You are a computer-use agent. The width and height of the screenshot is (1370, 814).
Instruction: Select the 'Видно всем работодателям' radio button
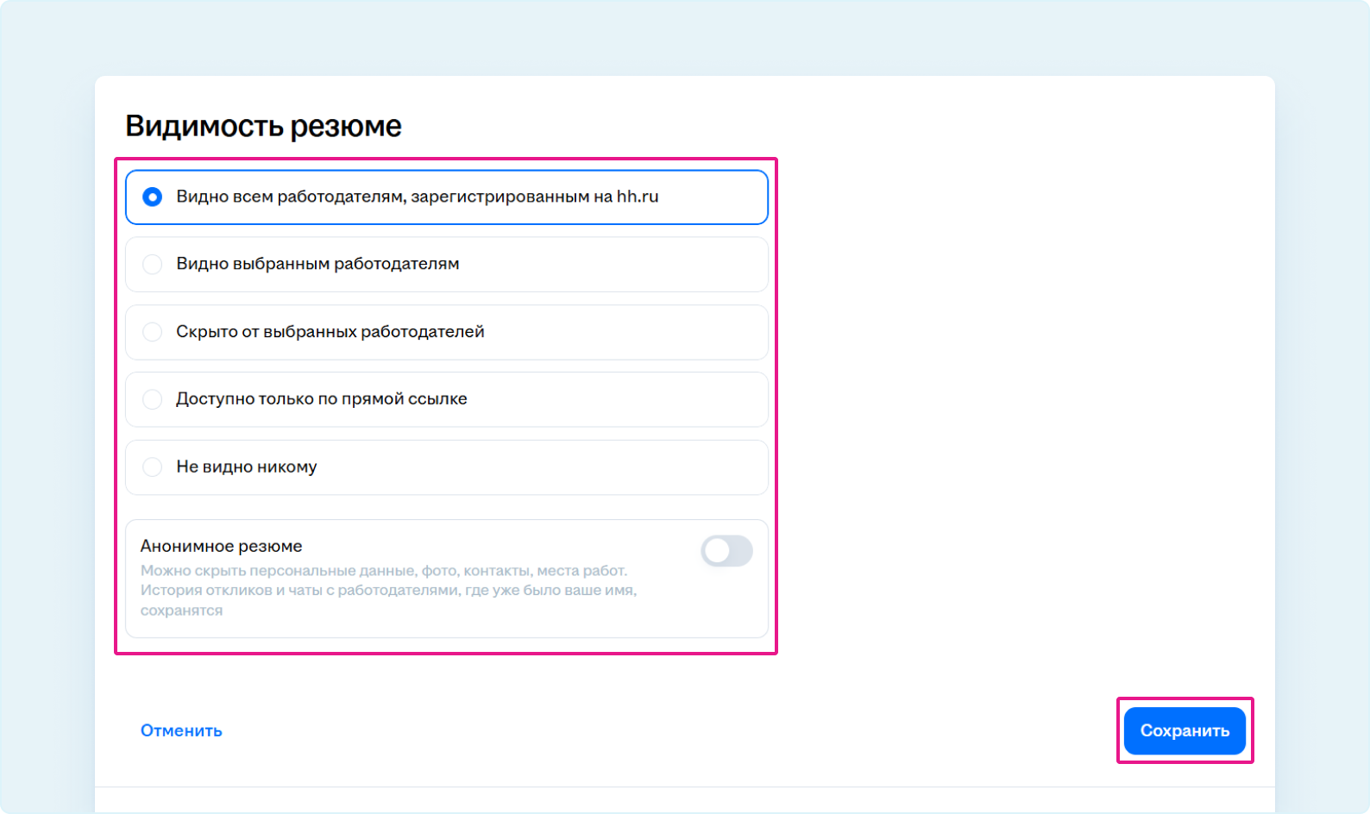(x=153, y=197)
